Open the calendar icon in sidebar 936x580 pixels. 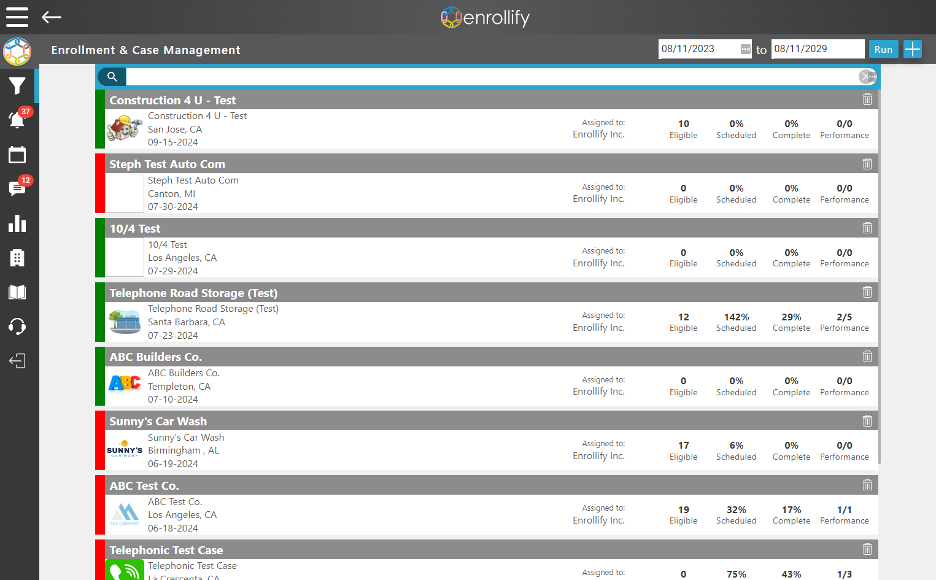click(x=17, y=155)
